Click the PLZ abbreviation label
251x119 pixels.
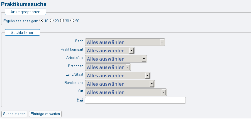tap(80, 99)
